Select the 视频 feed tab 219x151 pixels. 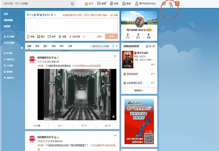coord(54,46)
